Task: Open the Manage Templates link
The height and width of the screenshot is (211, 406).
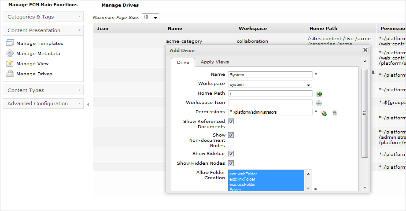Action: pyautogui.click(x=40, y=43)
